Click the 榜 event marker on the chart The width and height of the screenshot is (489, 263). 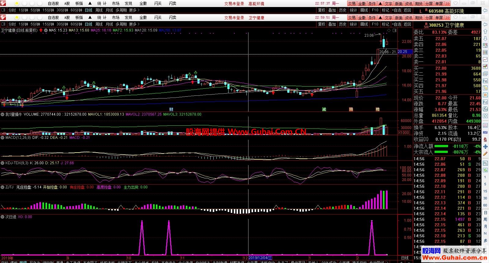coord(378,109)
